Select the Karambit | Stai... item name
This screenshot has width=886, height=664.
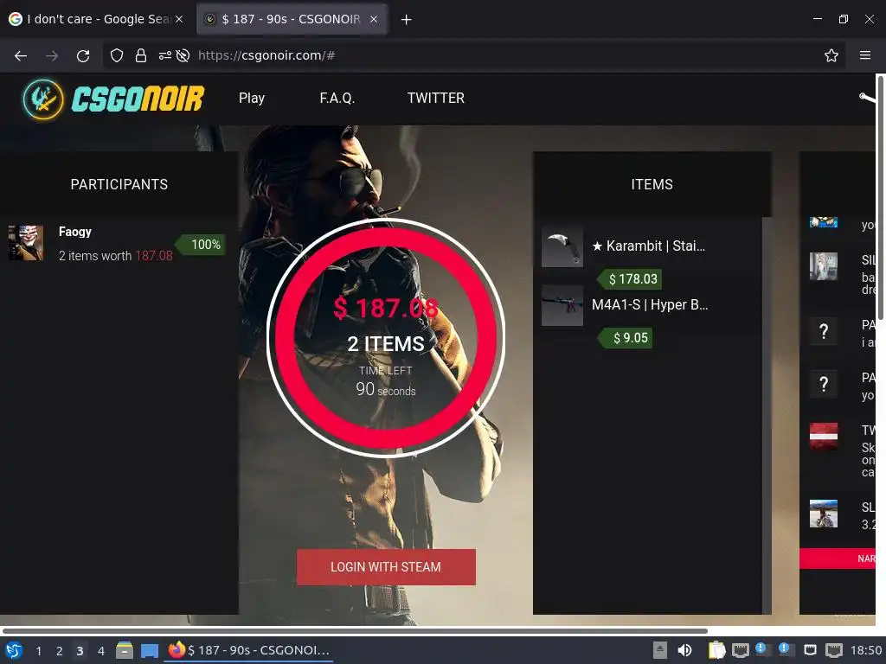648,246
